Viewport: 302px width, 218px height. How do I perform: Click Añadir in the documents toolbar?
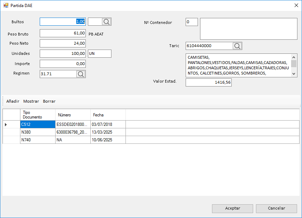tap(13, 101)
